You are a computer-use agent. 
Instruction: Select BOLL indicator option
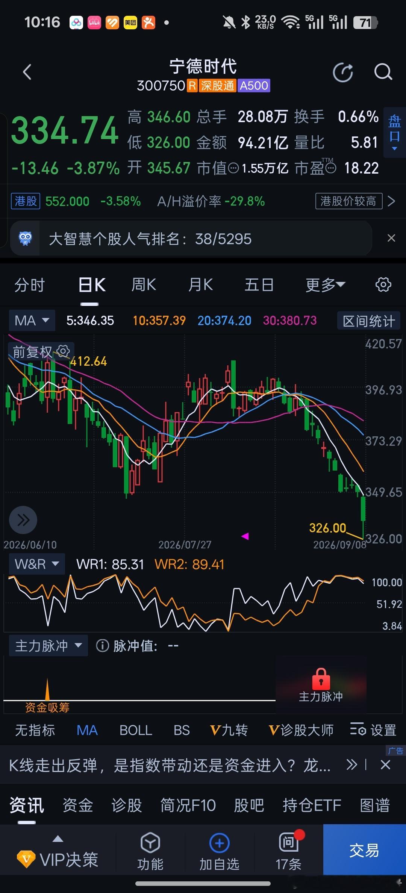[136, 730]
